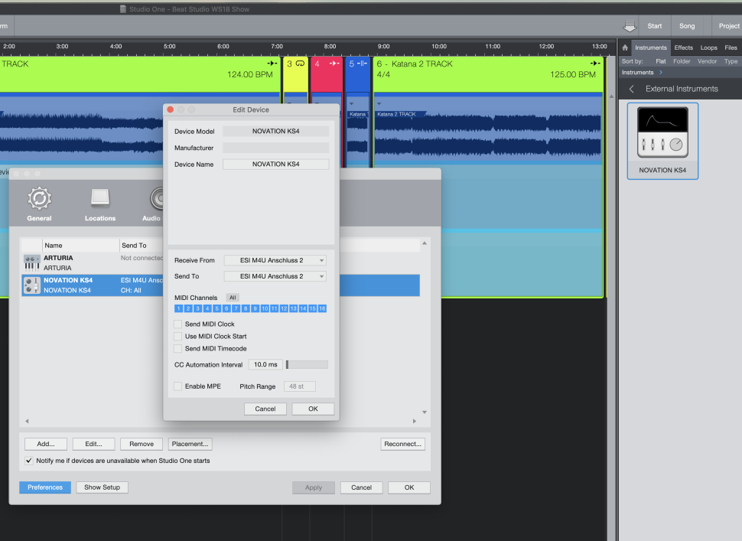Adjust the CC Automation Interval slider
Viewport: 742px width, 541px height.
click(307, 365)
